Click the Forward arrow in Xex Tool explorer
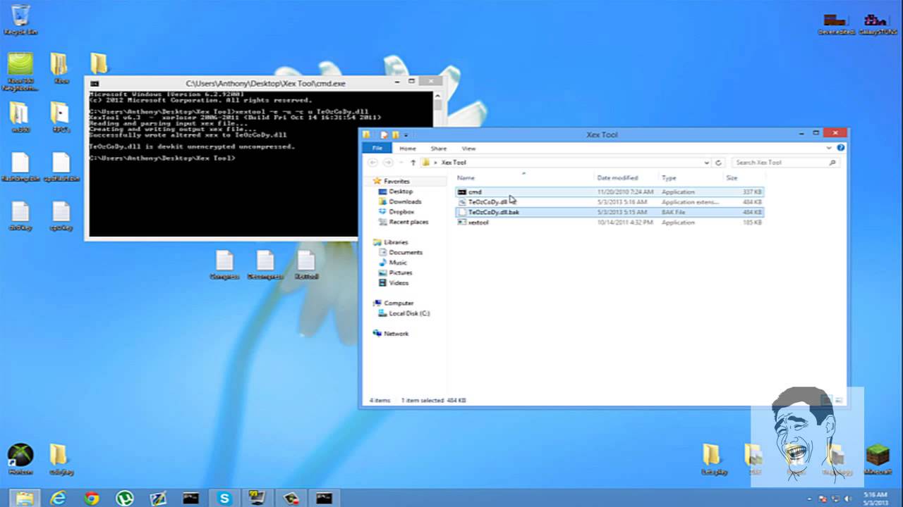The image size is (903, 507). pyautogui.click(x=387, y=163)
